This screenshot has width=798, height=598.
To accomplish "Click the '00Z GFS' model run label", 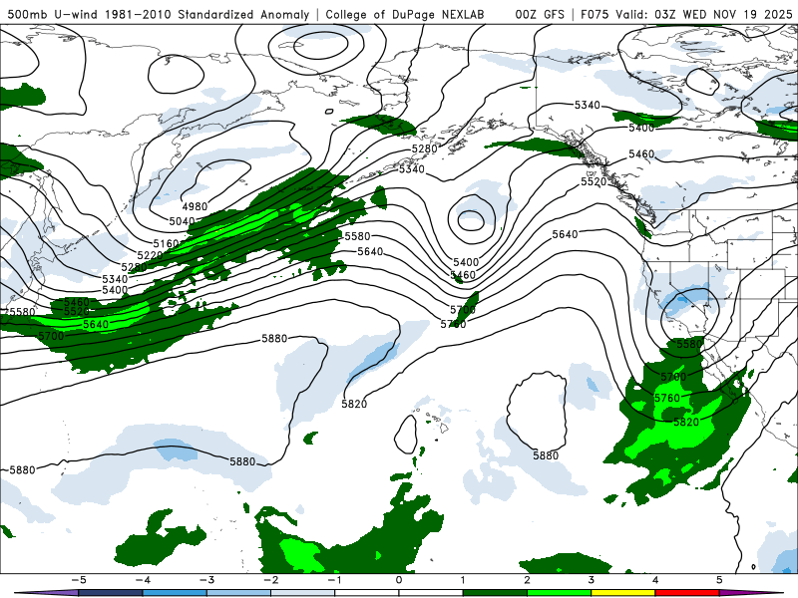I will pos(540,15).
